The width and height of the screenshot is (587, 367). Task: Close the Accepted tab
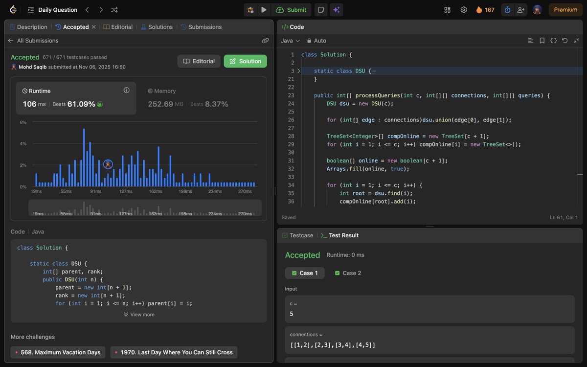point(94,27)
